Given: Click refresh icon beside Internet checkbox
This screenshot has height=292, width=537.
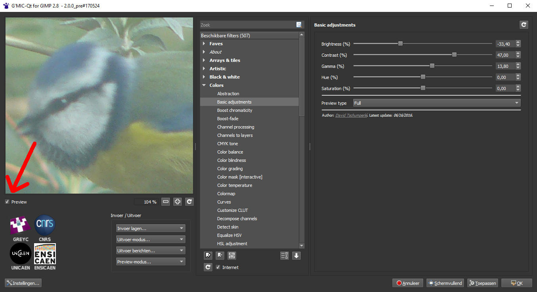Looking at the screenshot, I should [x=208, y=267].
